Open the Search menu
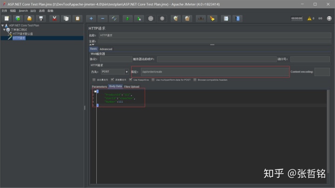The width and height of the screenshot is (335, 188). tap(23, 11)
